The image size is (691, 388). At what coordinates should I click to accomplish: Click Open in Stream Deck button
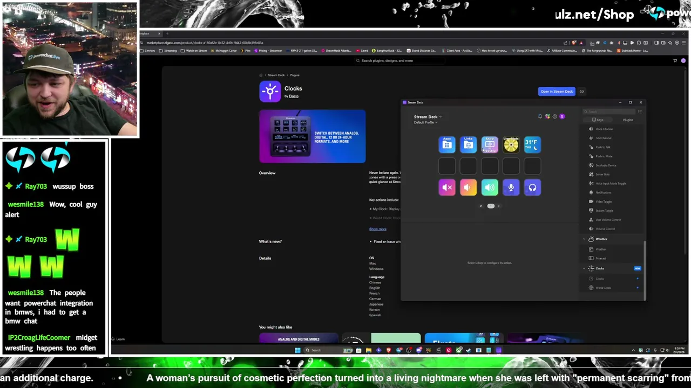557,92
